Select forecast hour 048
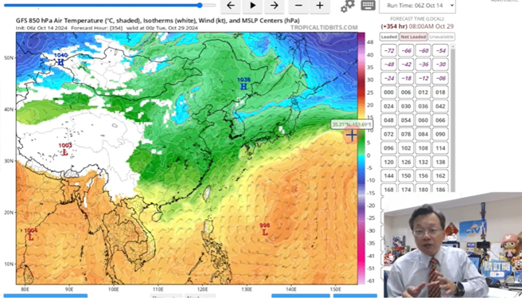Screen dimensions: 522x298 pyautogui.click(x=388, y=120)
